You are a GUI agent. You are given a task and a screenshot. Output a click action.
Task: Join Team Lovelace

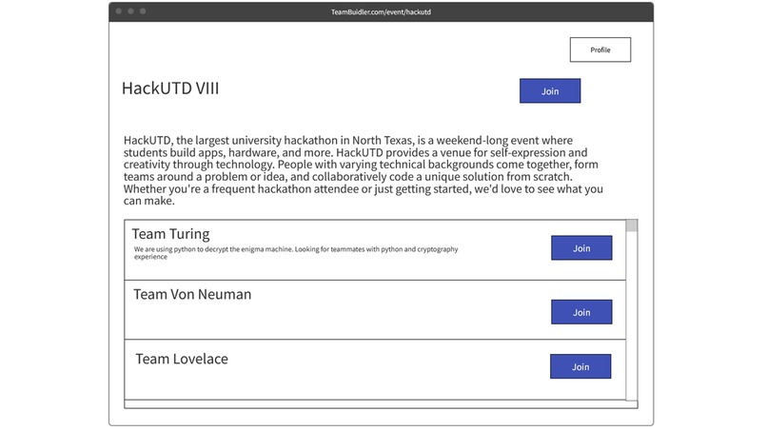coord(580,366)
